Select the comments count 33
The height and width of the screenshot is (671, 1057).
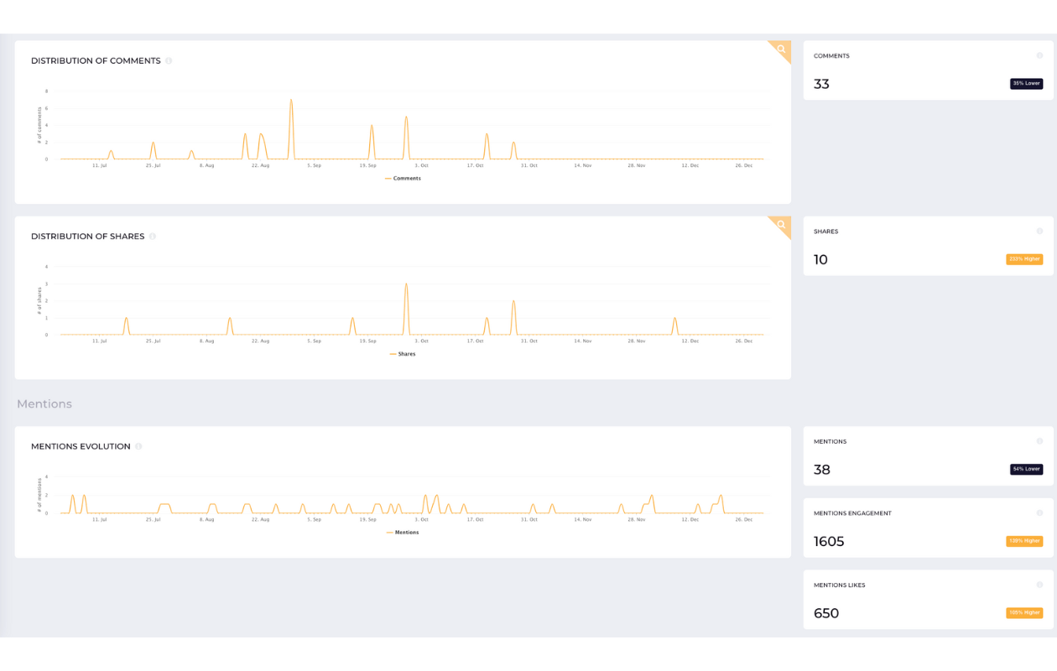822,84
